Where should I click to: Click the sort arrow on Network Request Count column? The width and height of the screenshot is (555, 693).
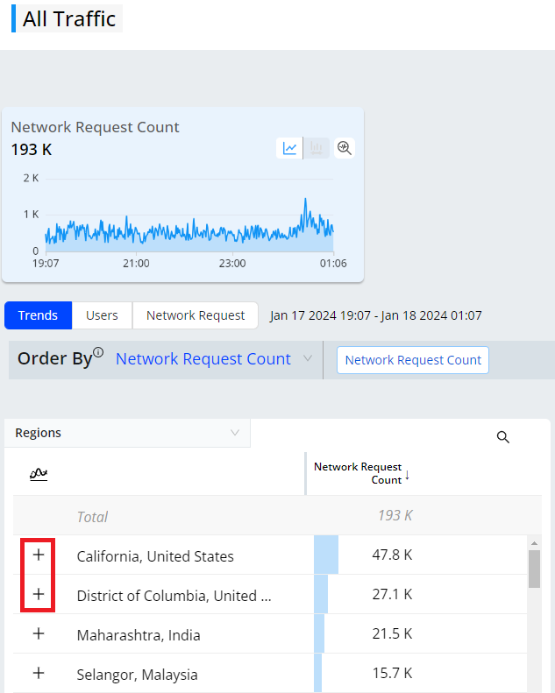[x=408, y=475]
